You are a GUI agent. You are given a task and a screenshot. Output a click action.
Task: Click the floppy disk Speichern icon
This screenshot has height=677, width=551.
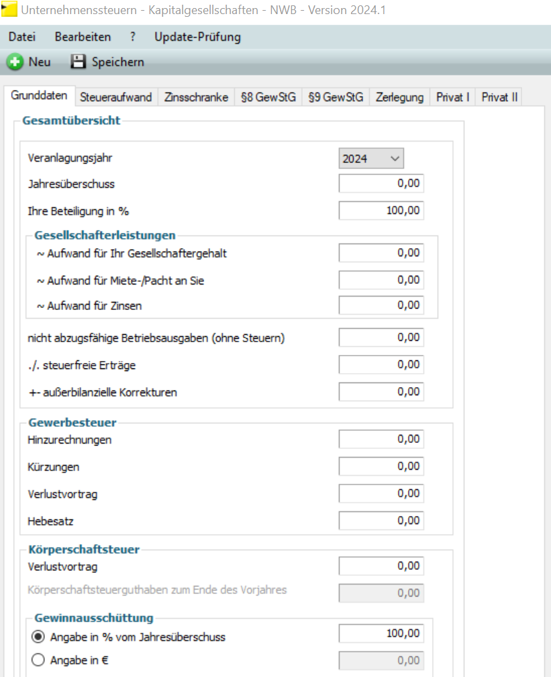79,62
